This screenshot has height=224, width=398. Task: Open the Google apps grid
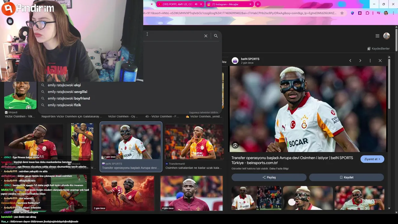[377, 36]
